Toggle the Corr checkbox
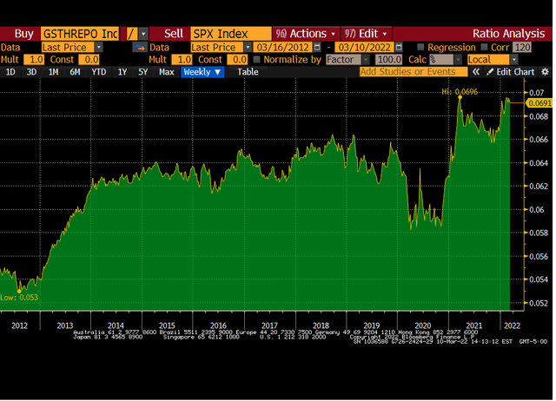 point(484,47)
